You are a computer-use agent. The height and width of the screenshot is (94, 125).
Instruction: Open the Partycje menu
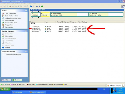[17, 4]
